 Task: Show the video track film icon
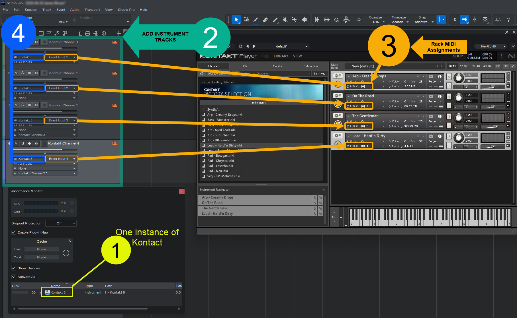[88, 34]
